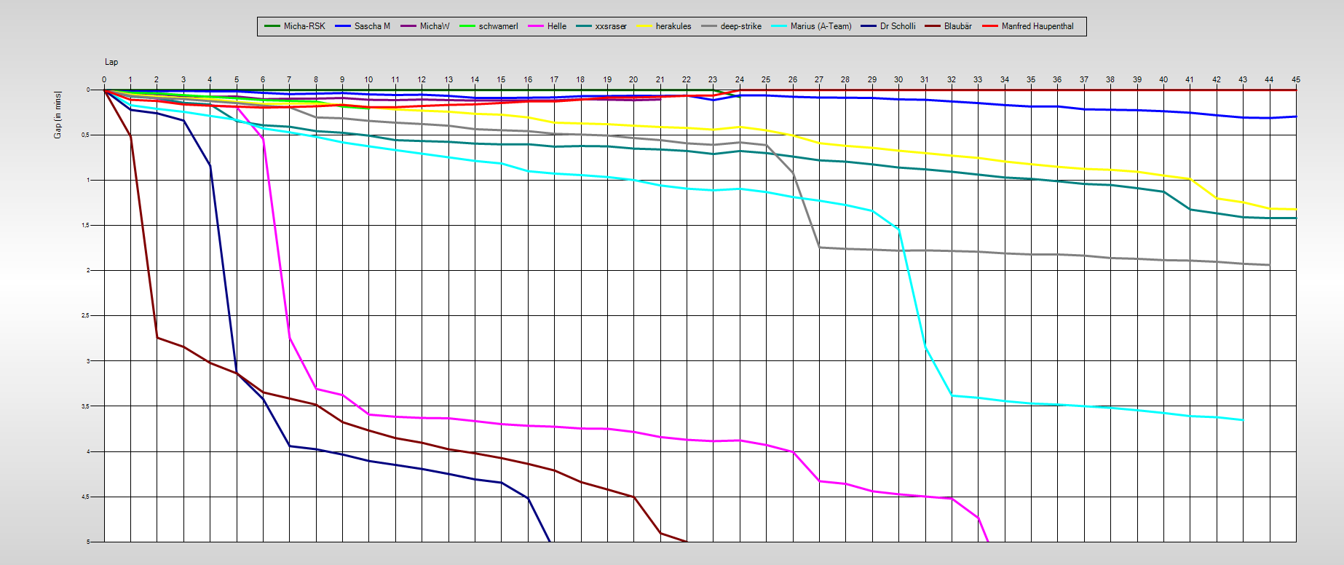The image size is (1344, 565).
Task: Click lap number 5 on x-axis
Action: coord(237,79)
